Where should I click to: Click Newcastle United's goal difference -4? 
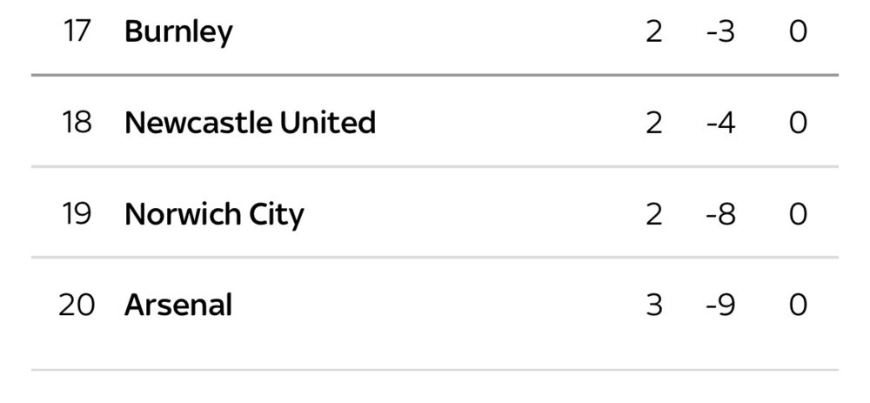click(x=720, y=123)
